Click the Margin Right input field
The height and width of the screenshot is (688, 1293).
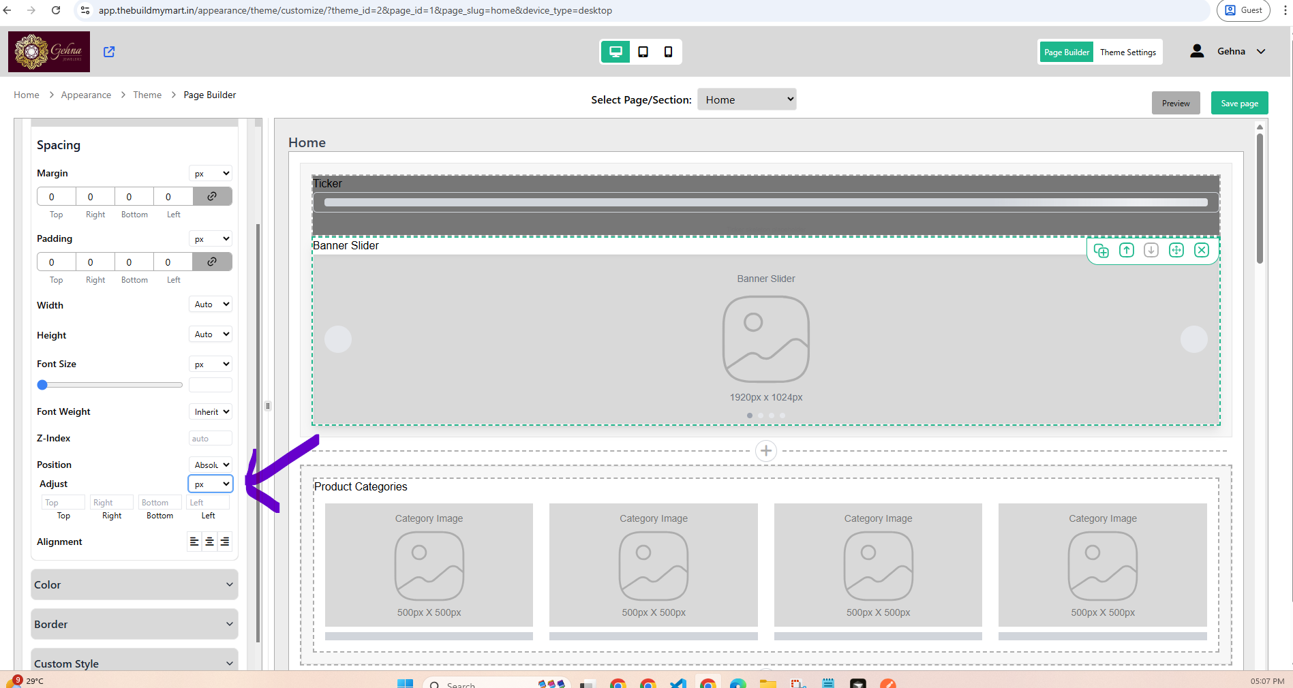[95, 196]
